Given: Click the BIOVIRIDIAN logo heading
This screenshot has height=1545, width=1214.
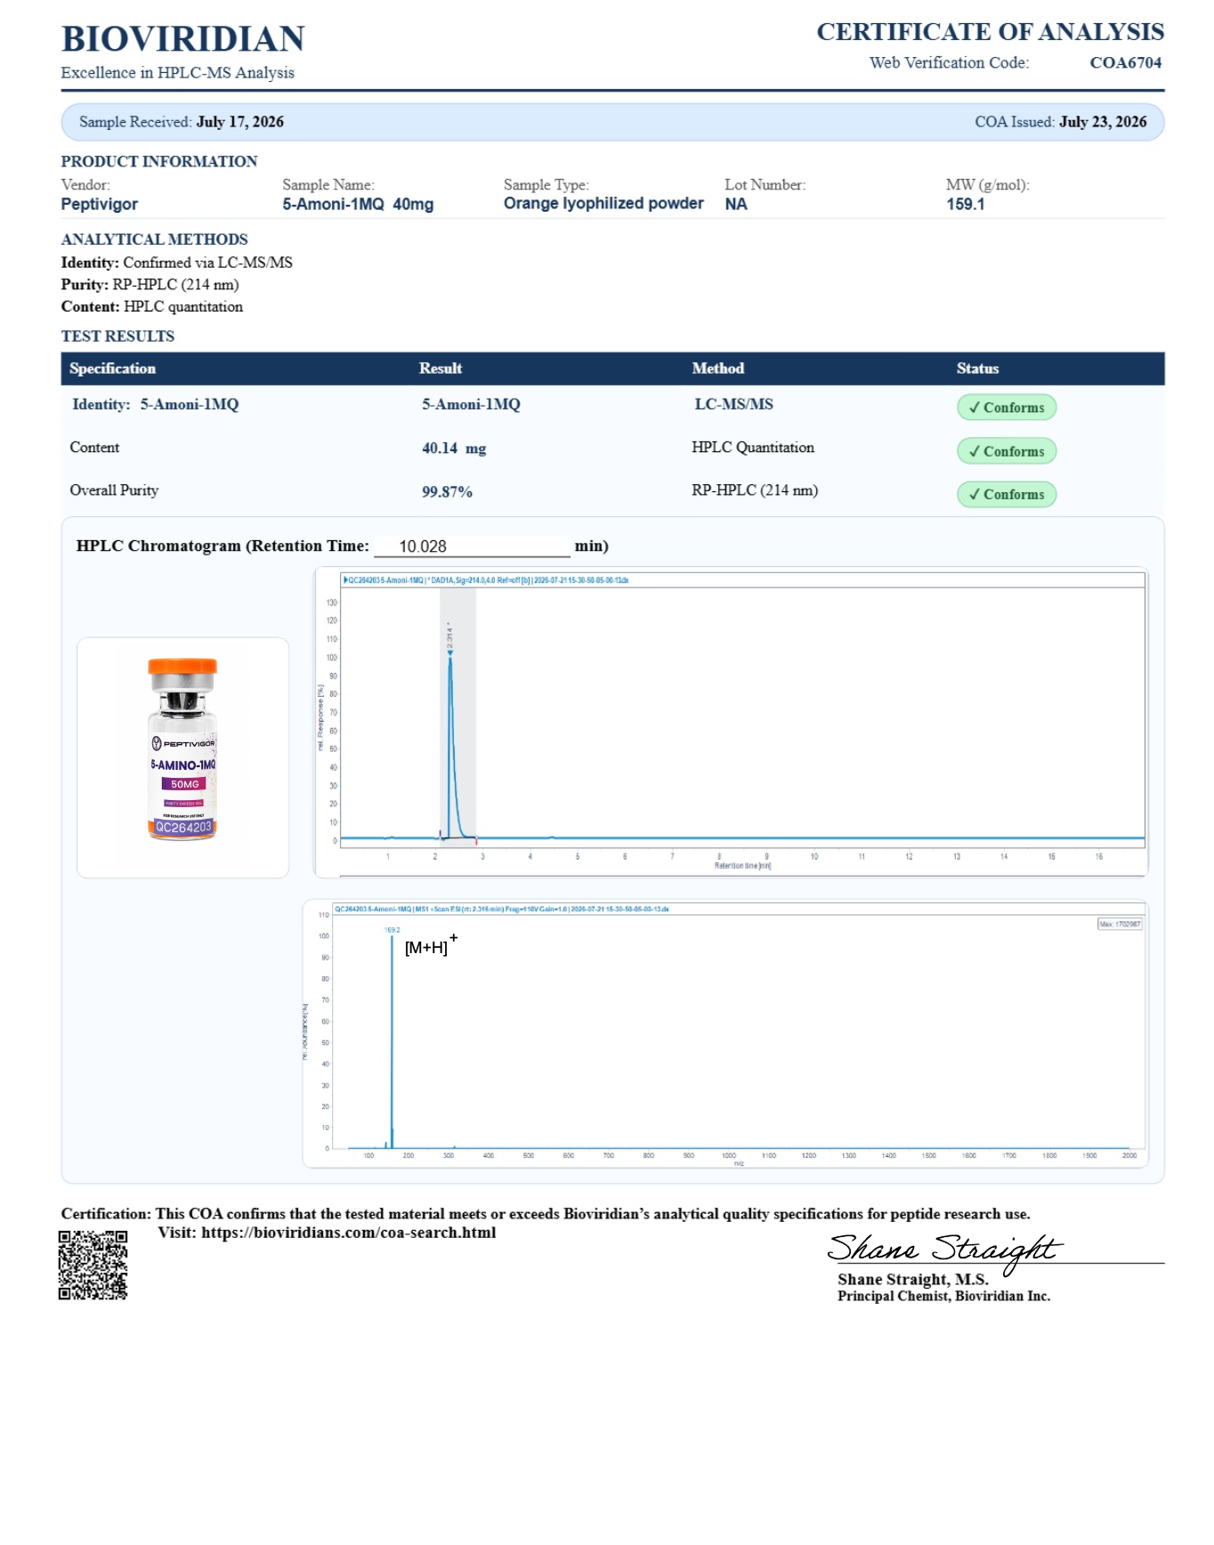Looking at the screenshot, I should [x=183, y=39].
